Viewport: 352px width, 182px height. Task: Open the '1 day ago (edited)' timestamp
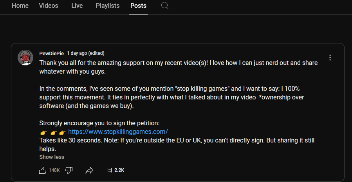(x=86, y=53)
